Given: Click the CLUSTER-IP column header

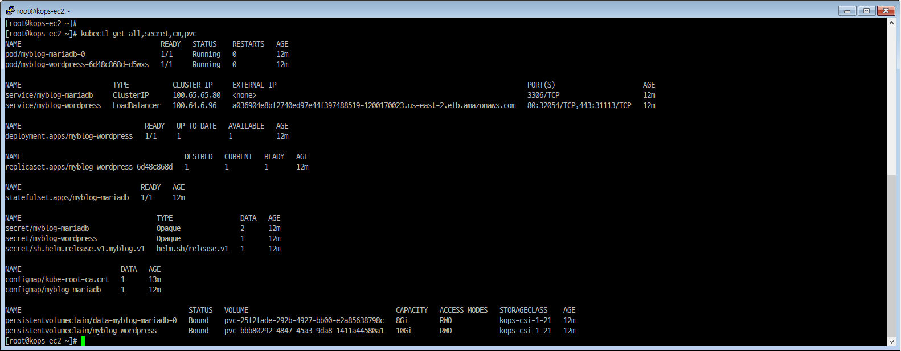Looking at the screenshot, I should 193,85.
